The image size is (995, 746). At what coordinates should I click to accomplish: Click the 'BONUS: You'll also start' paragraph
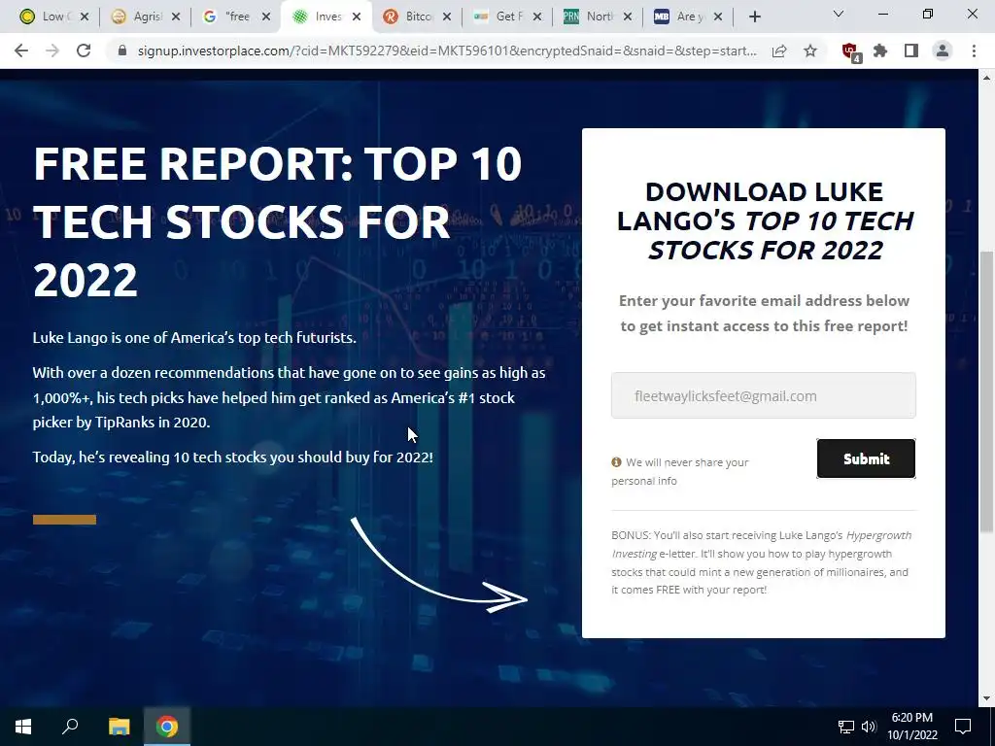tap(762, 562)
